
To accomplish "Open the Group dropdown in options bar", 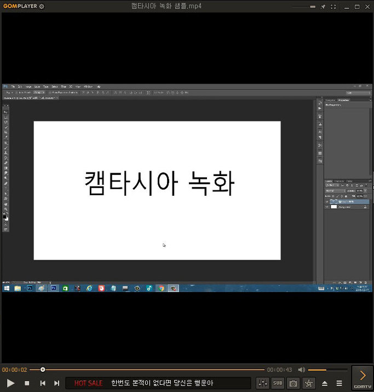I will click(x=39, y=92).
